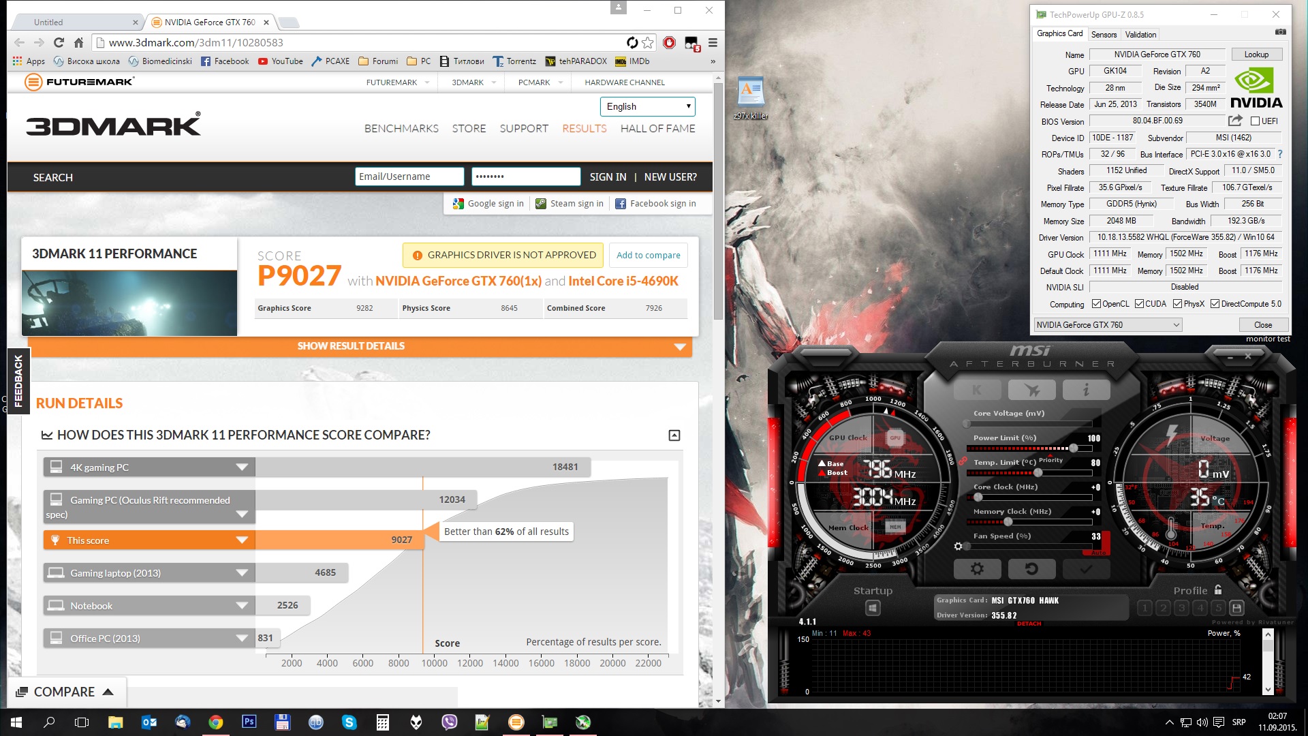Toggle the profile lock icon
Viewport: 1308px width, 736px height.
(1218, 590)
